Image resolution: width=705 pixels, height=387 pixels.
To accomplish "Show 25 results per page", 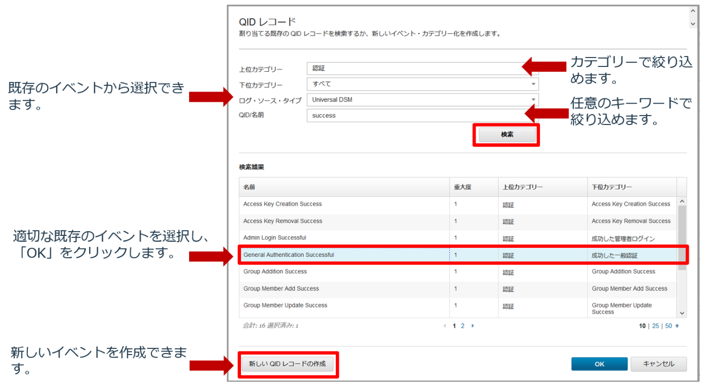I will point(656,326).
